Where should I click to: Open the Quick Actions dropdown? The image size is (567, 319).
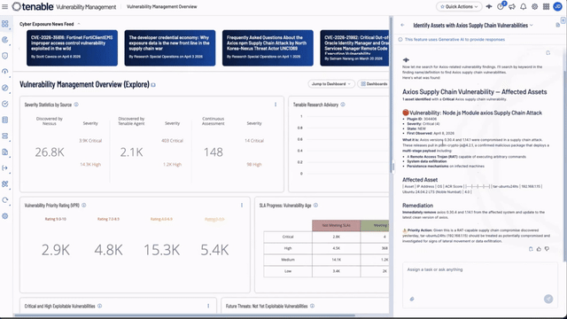(x=459, y=6)
